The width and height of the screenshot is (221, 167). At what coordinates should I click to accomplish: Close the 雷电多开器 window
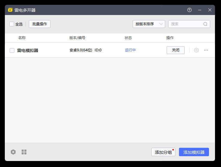click(210, 10)
